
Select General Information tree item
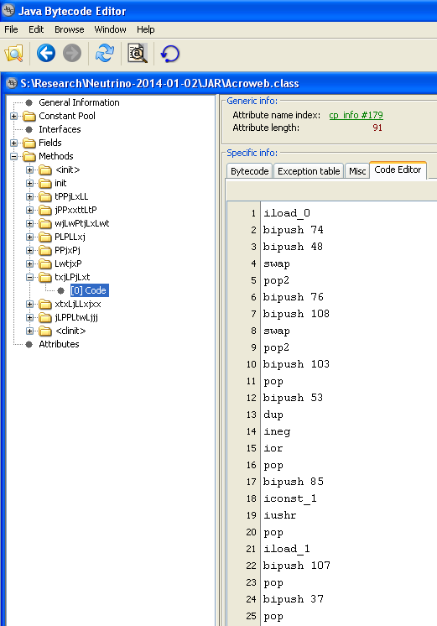coord(79,102)
